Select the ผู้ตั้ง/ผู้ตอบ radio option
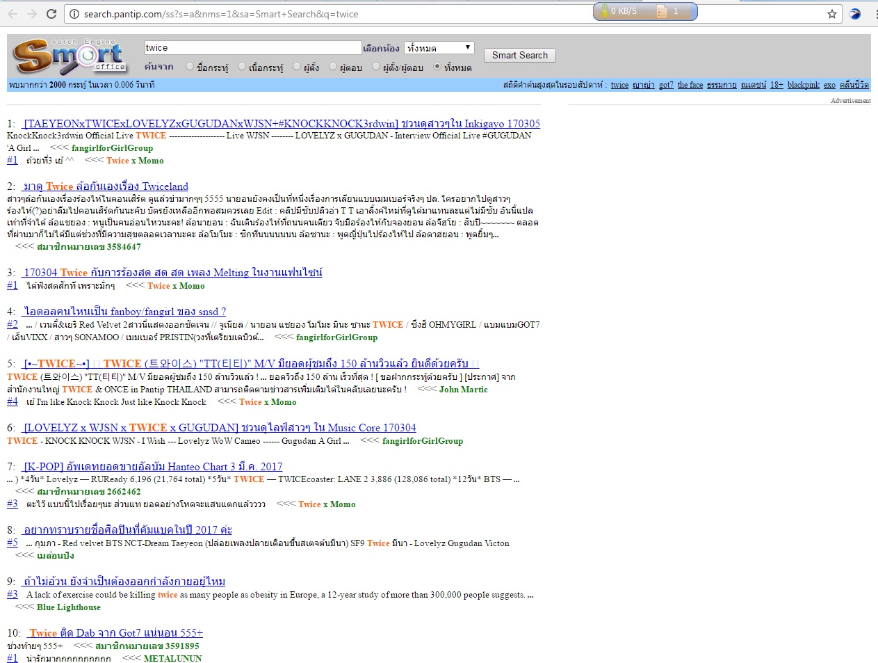Viewport: 878px width, 663px height. pos(376,67)
